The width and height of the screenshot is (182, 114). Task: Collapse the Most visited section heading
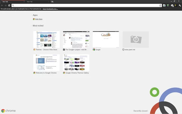(38, 26)
